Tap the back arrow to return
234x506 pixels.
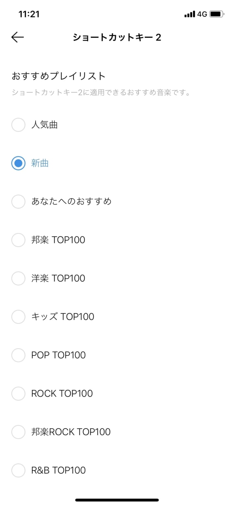(17, 37)
